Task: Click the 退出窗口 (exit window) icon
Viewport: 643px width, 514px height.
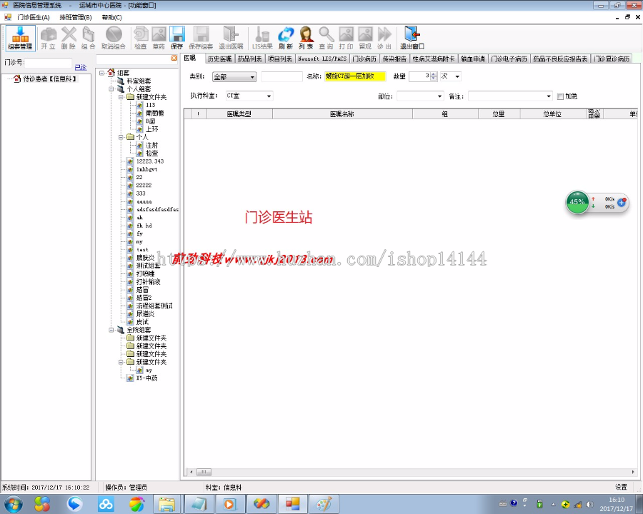Action: click(410, 37)
